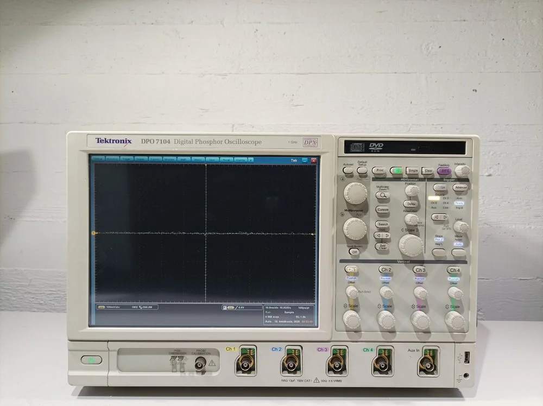Select the front USB port

point(467,357)
